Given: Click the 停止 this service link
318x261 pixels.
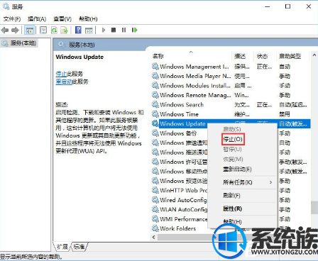Looking at the screenshot, I should click(61, 74).
